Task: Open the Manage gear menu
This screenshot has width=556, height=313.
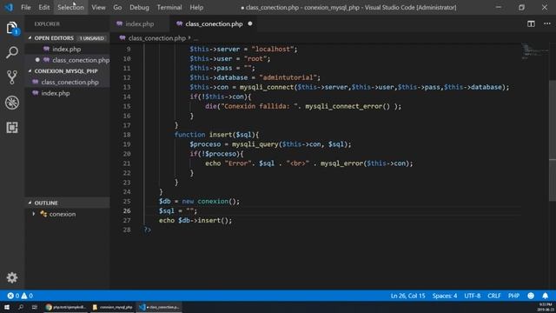Action: click(11, 277)
